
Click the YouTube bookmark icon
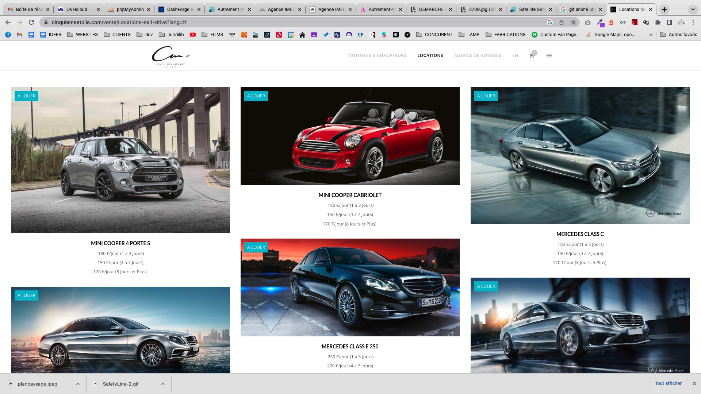[x=193, y=35]
